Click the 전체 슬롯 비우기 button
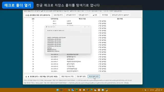 click(84, 15)
